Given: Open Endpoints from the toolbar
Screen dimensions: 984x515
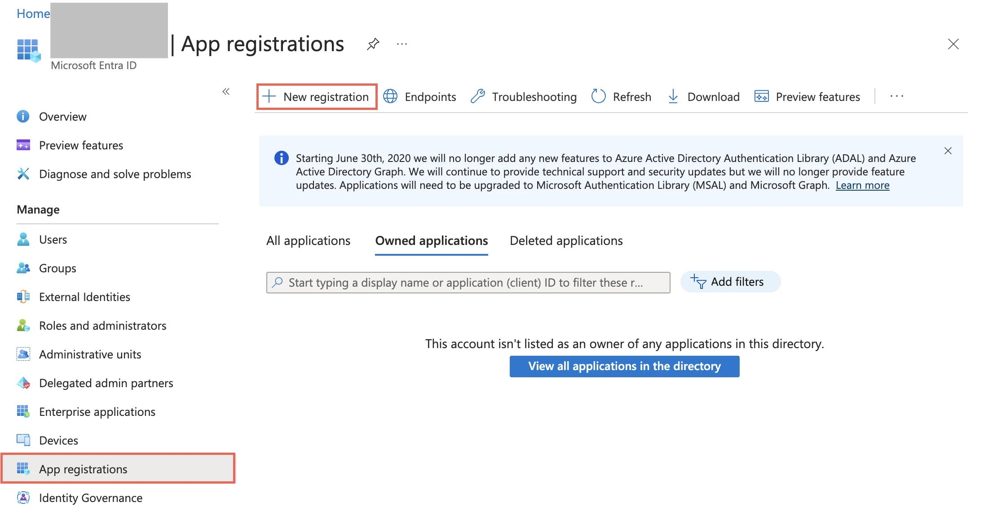Looking at the screenshot, I should (x=419, y=96).
